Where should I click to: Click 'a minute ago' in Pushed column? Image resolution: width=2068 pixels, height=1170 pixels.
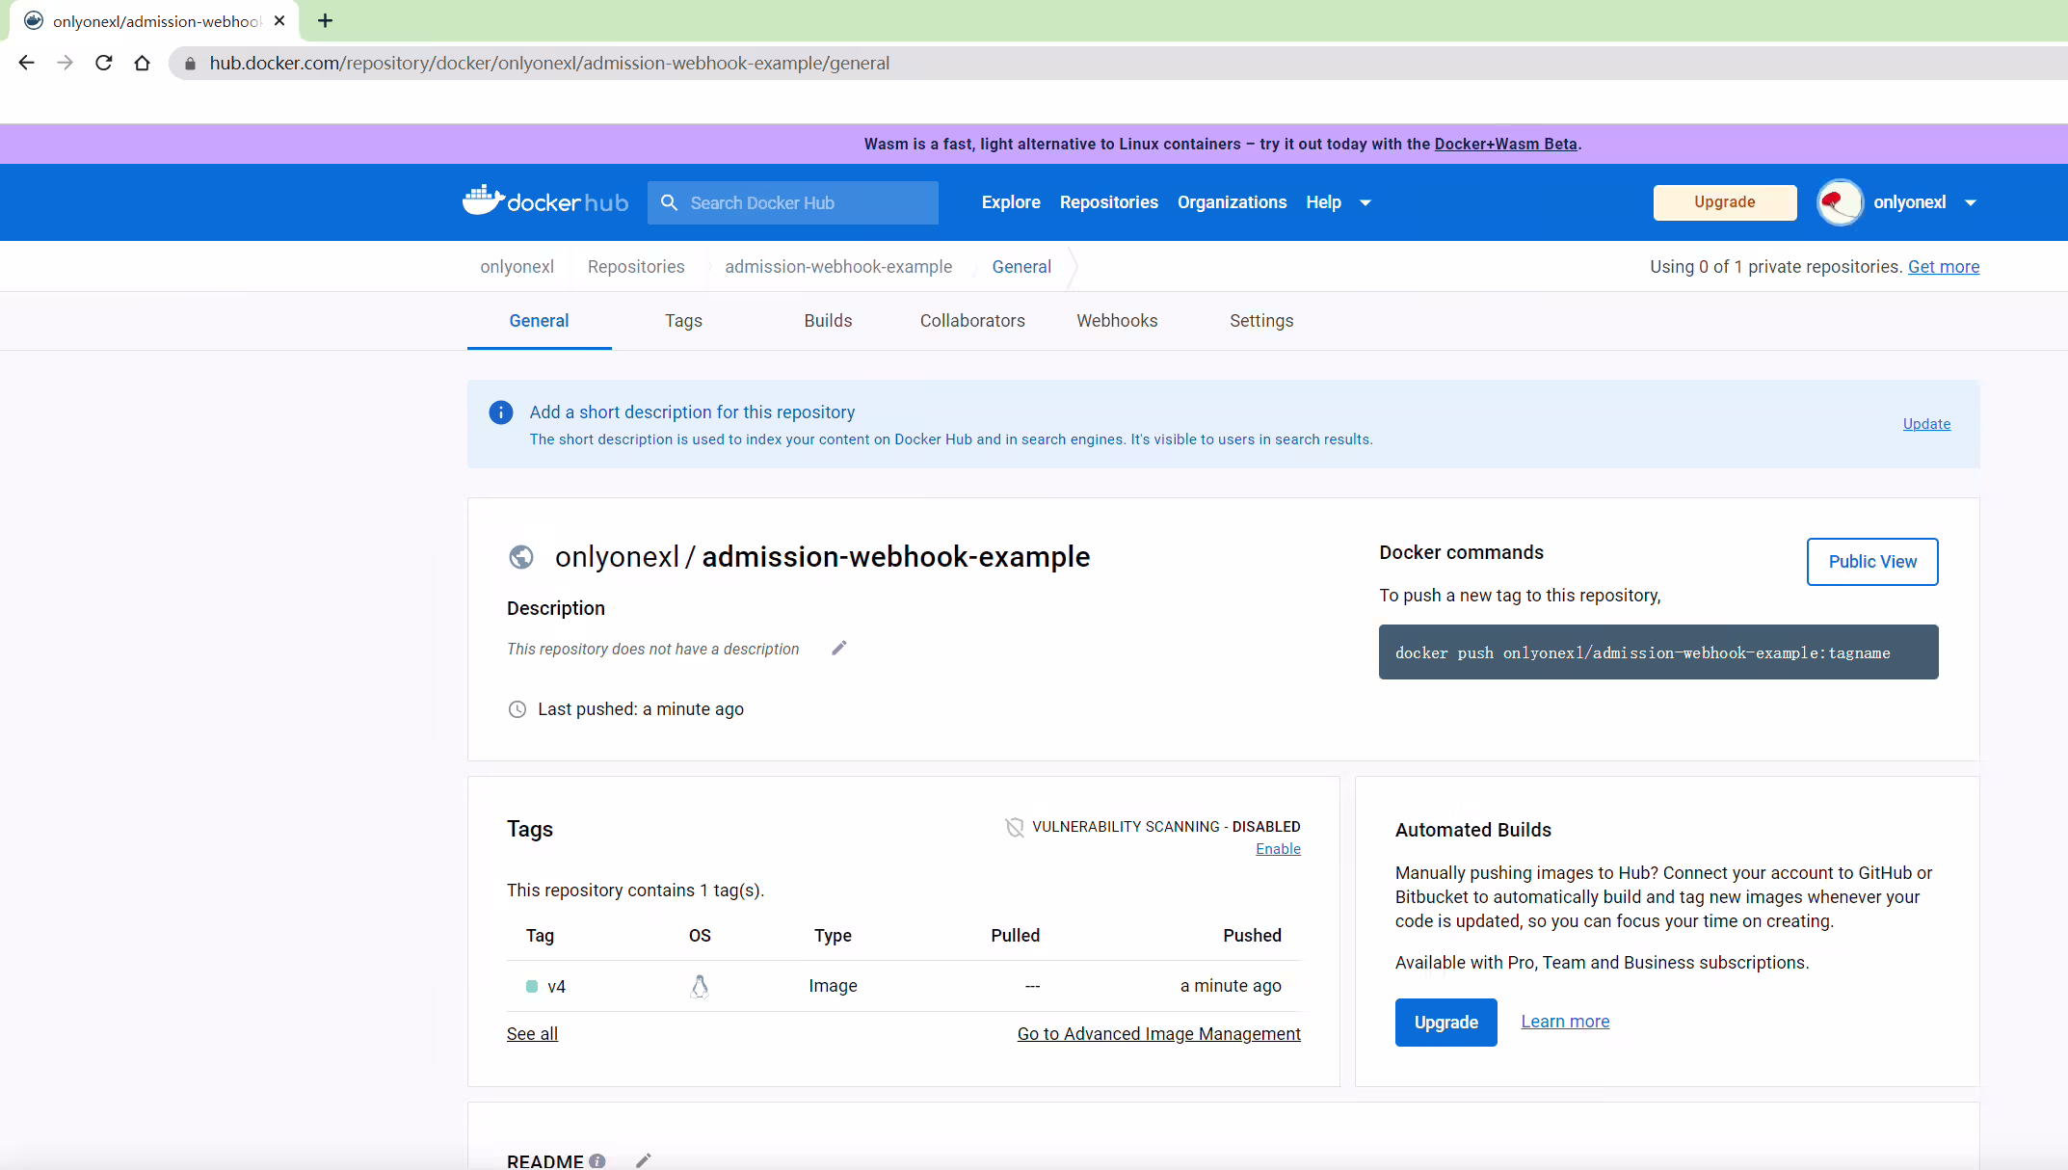pyautogui.click(x=1231, y=986)
